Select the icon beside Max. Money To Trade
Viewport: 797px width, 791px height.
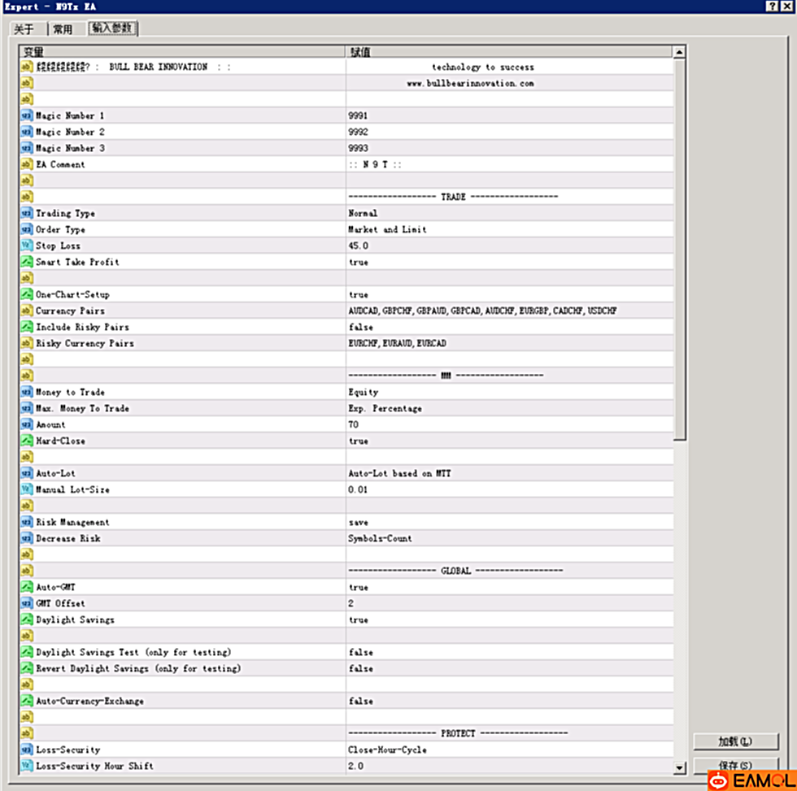[26, 408]
